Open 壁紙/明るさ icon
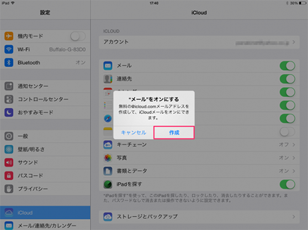Viewport: 308px width, 230px height. (x=9, y=149)
